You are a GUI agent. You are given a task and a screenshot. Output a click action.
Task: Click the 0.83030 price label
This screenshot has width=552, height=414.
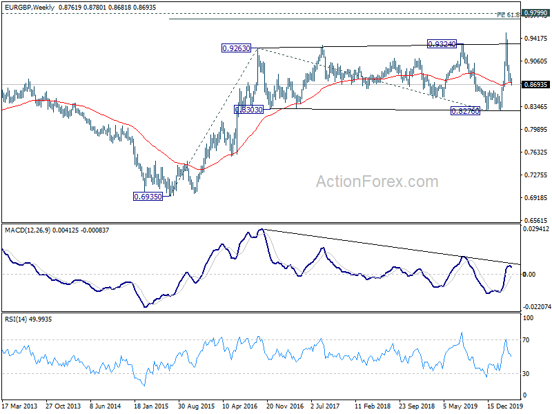[x=249, y=110]
